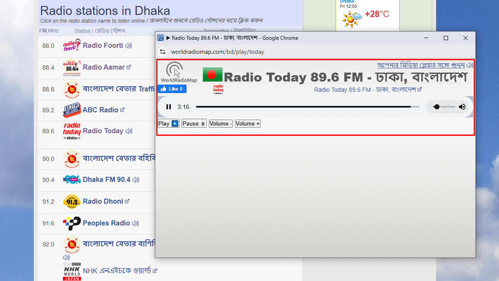Click the 91.6 frequency cell

(48, 223)
